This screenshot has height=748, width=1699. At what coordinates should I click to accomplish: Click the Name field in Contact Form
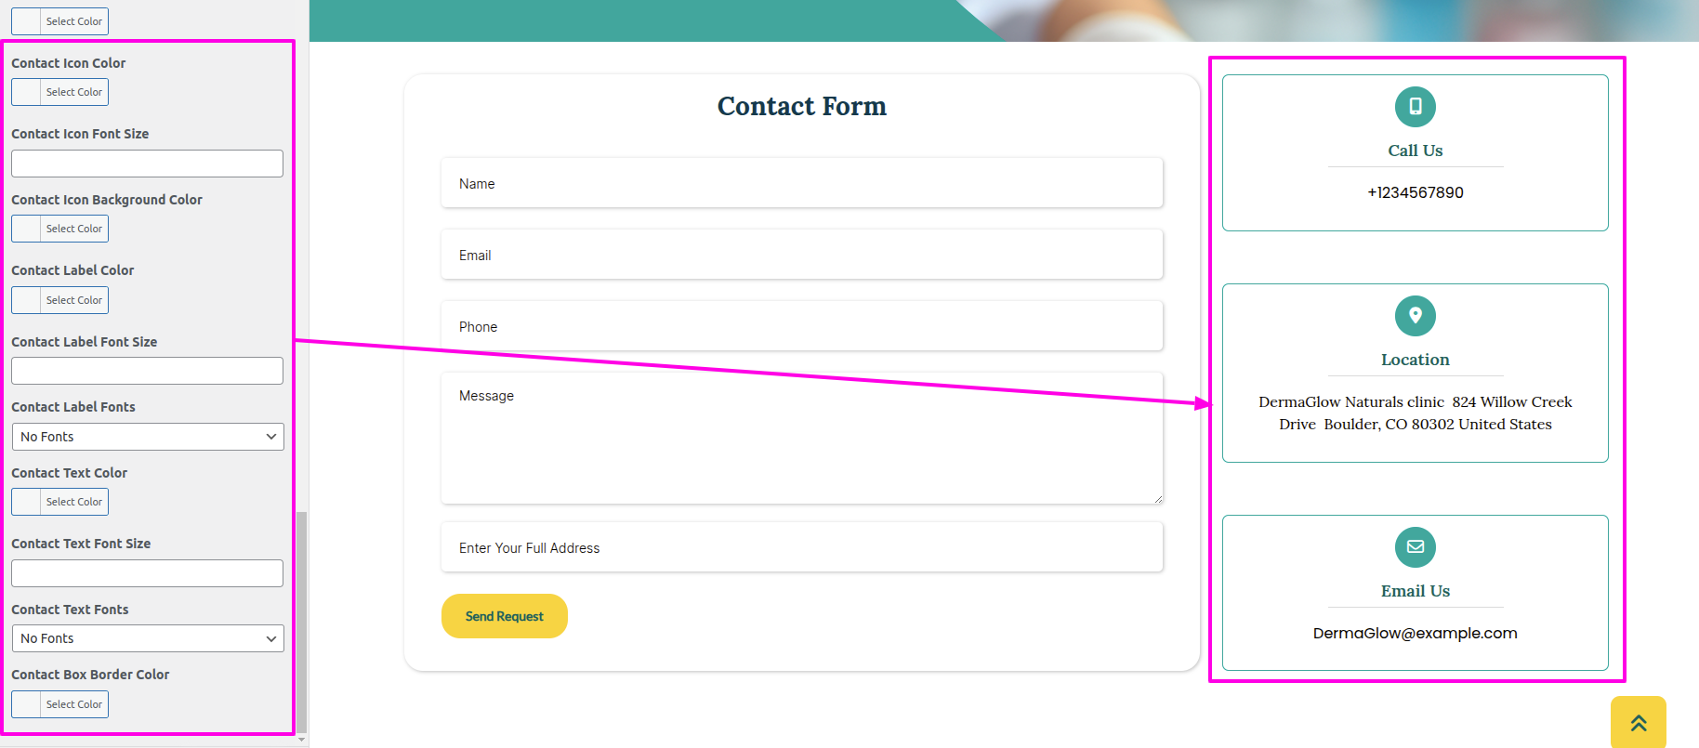click(802, 183)
